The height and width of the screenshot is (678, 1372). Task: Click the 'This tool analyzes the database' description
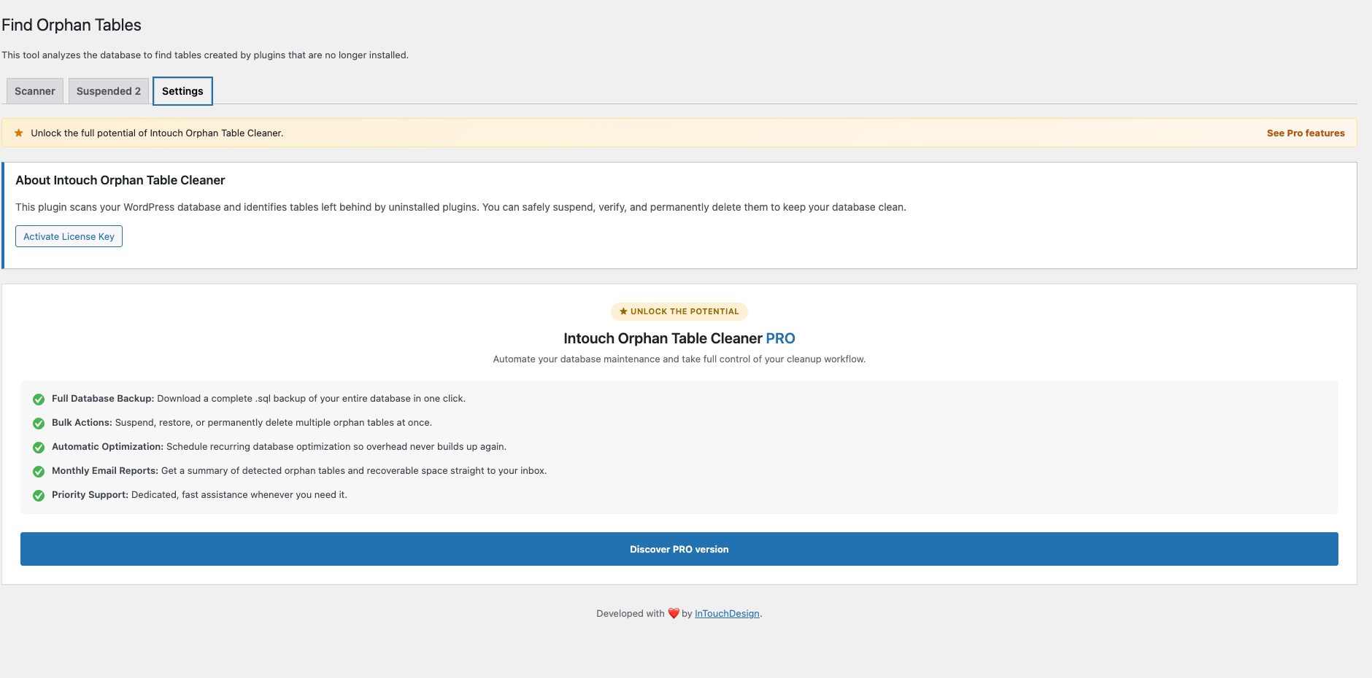205,55
